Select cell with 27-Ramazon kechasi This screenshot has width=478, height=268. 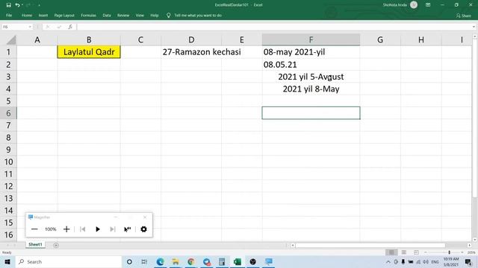tap(191, 52)
